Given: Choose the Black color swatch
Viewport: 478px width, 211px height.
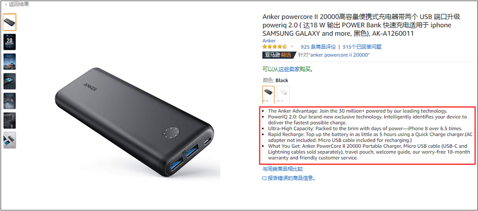Looking at the screenshot, I should pos(268,94).
